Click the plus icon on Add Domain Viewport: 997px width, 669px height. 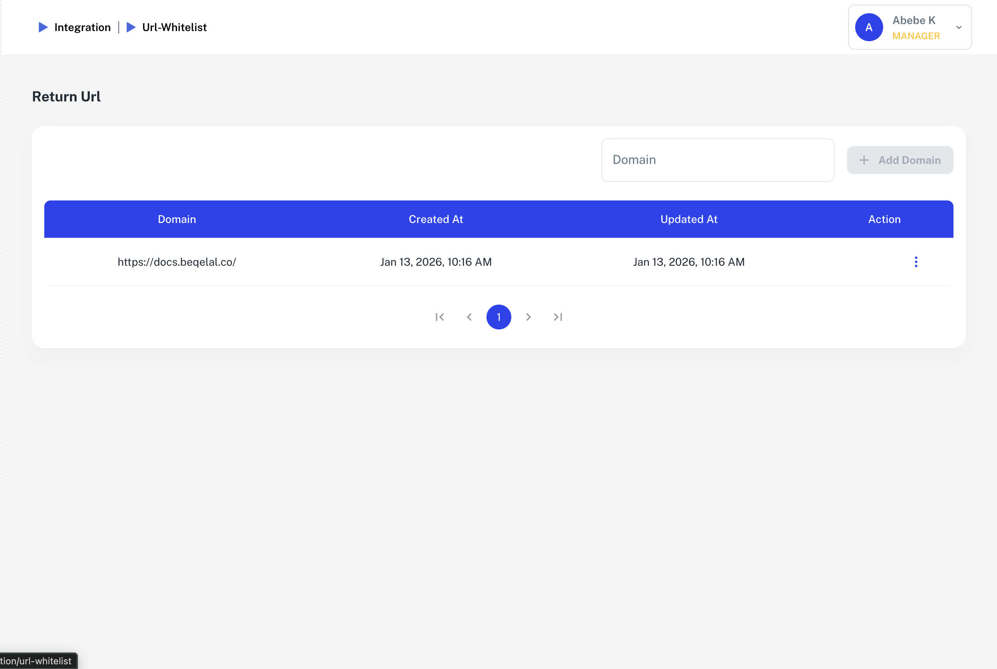tap(864, 160)
